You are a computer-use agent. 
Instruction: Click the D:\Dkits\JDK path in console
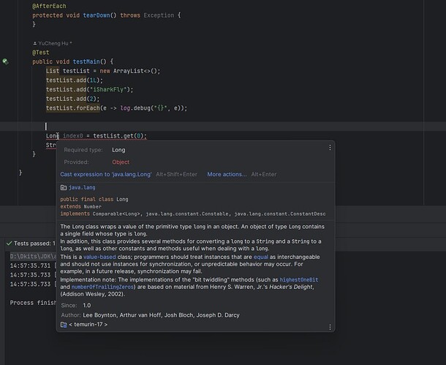(33, 257)
